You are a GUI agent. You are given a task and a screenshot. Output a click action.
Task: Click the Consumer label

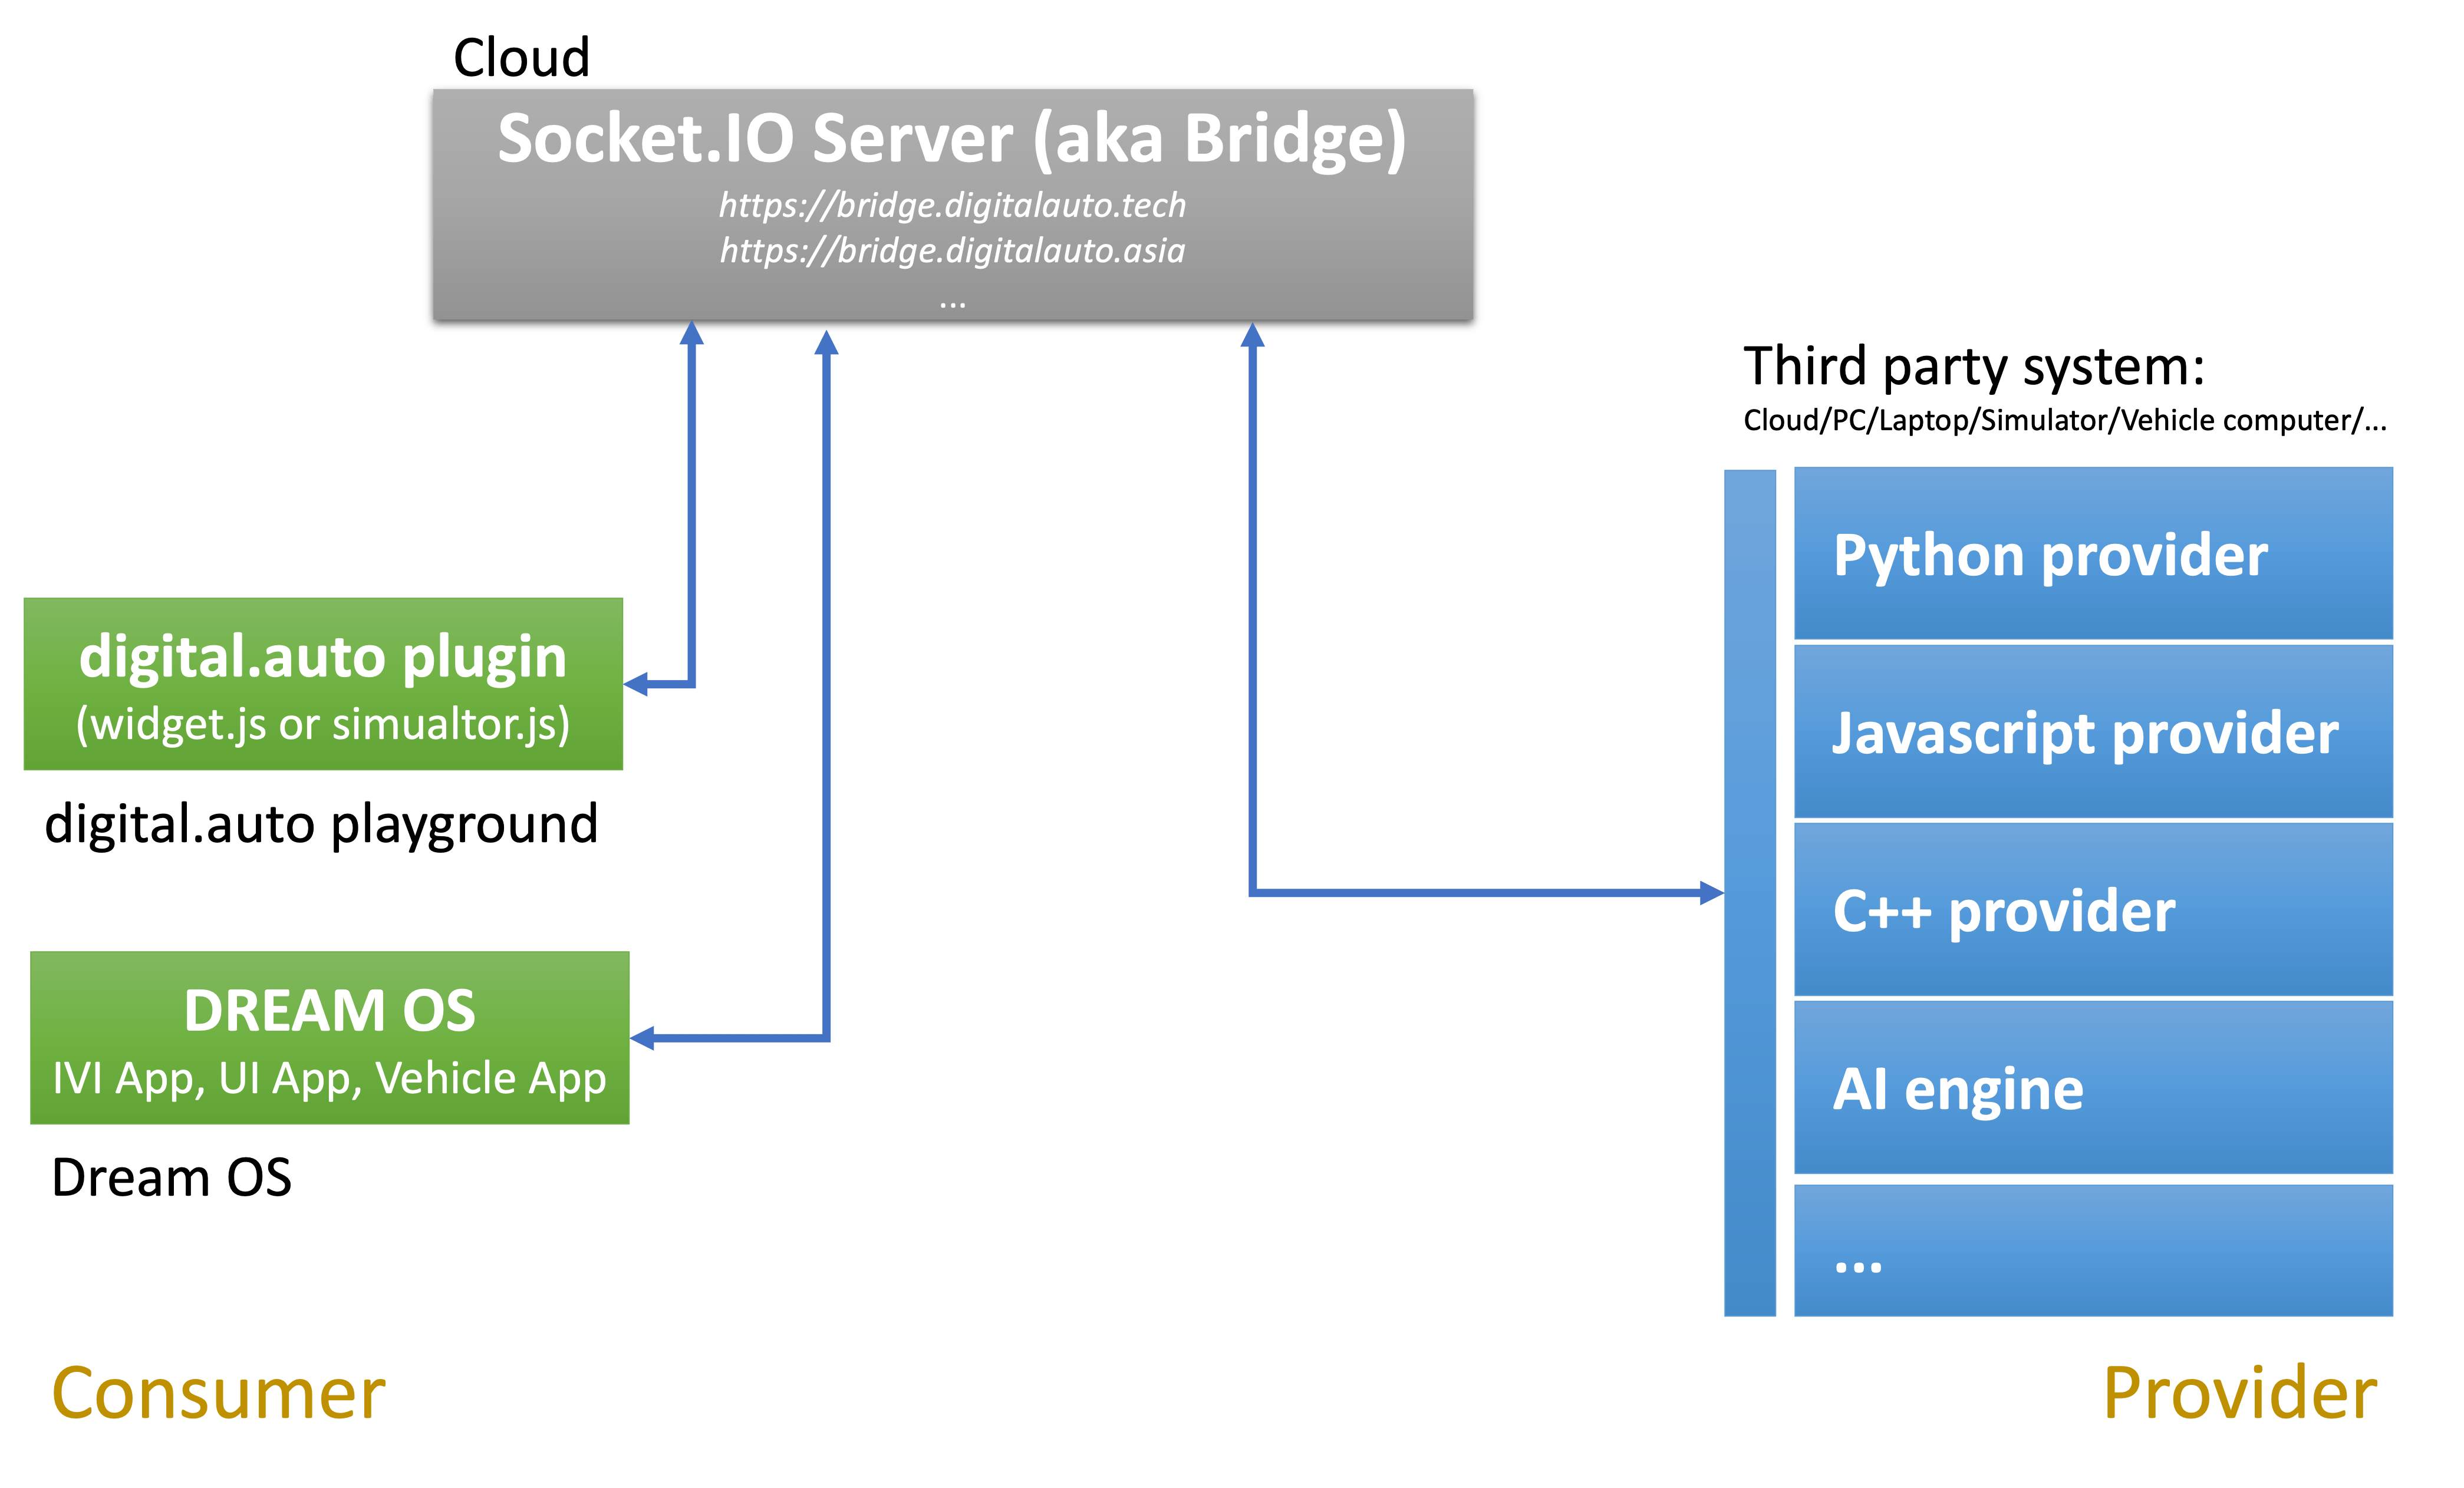(x=218, y=1393)
